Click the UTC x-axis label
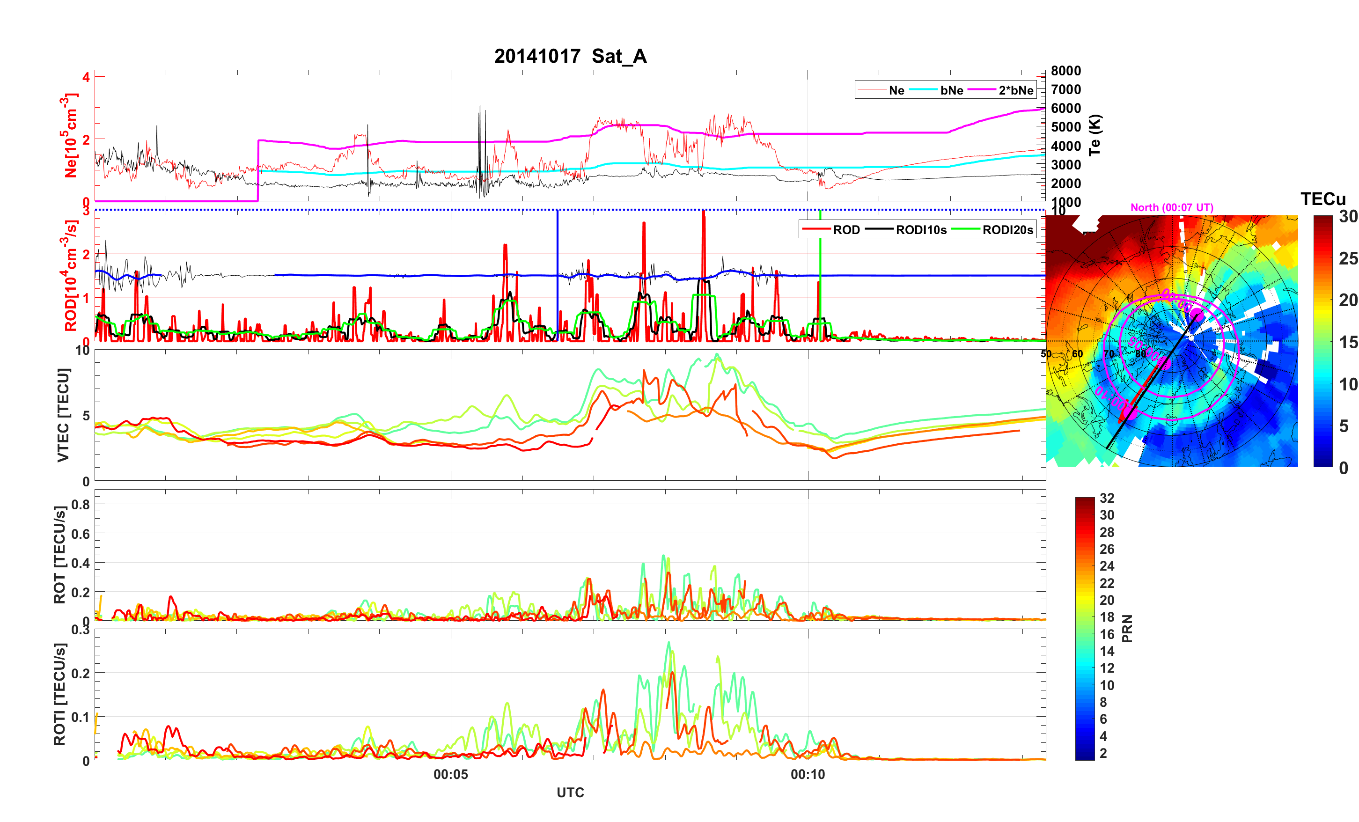1359x822 pixels. 570,792
